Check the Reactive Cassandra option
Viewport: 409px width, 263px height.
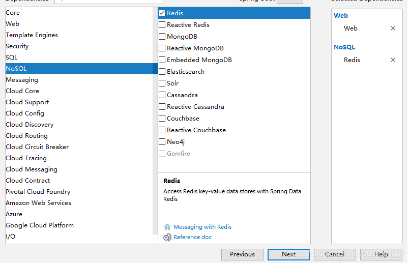click(162, 107)
